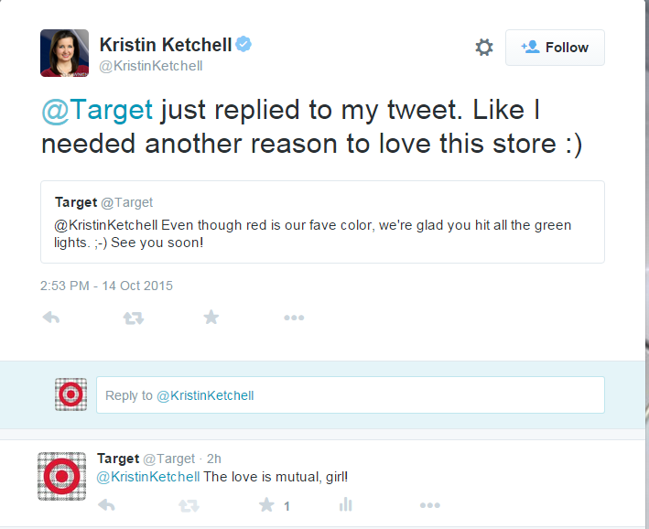Open the Kristin Ketchell profile name link

[165, 45]
